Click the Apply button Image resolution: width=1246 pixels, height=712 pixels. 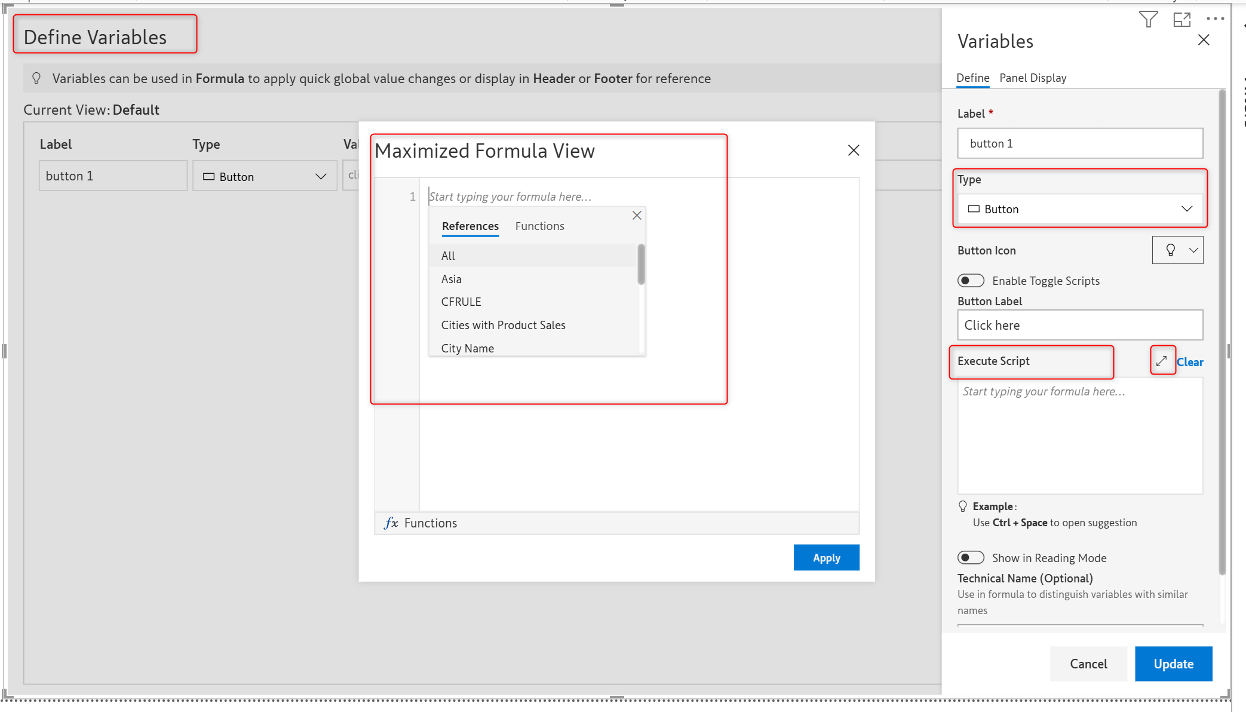[825, 557]
